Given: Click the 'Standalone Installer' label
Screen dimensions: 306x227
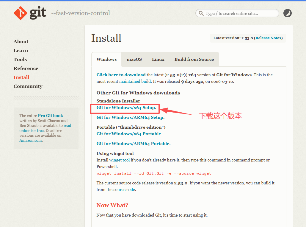Looking at the screenshot, I should coord(118,101).
